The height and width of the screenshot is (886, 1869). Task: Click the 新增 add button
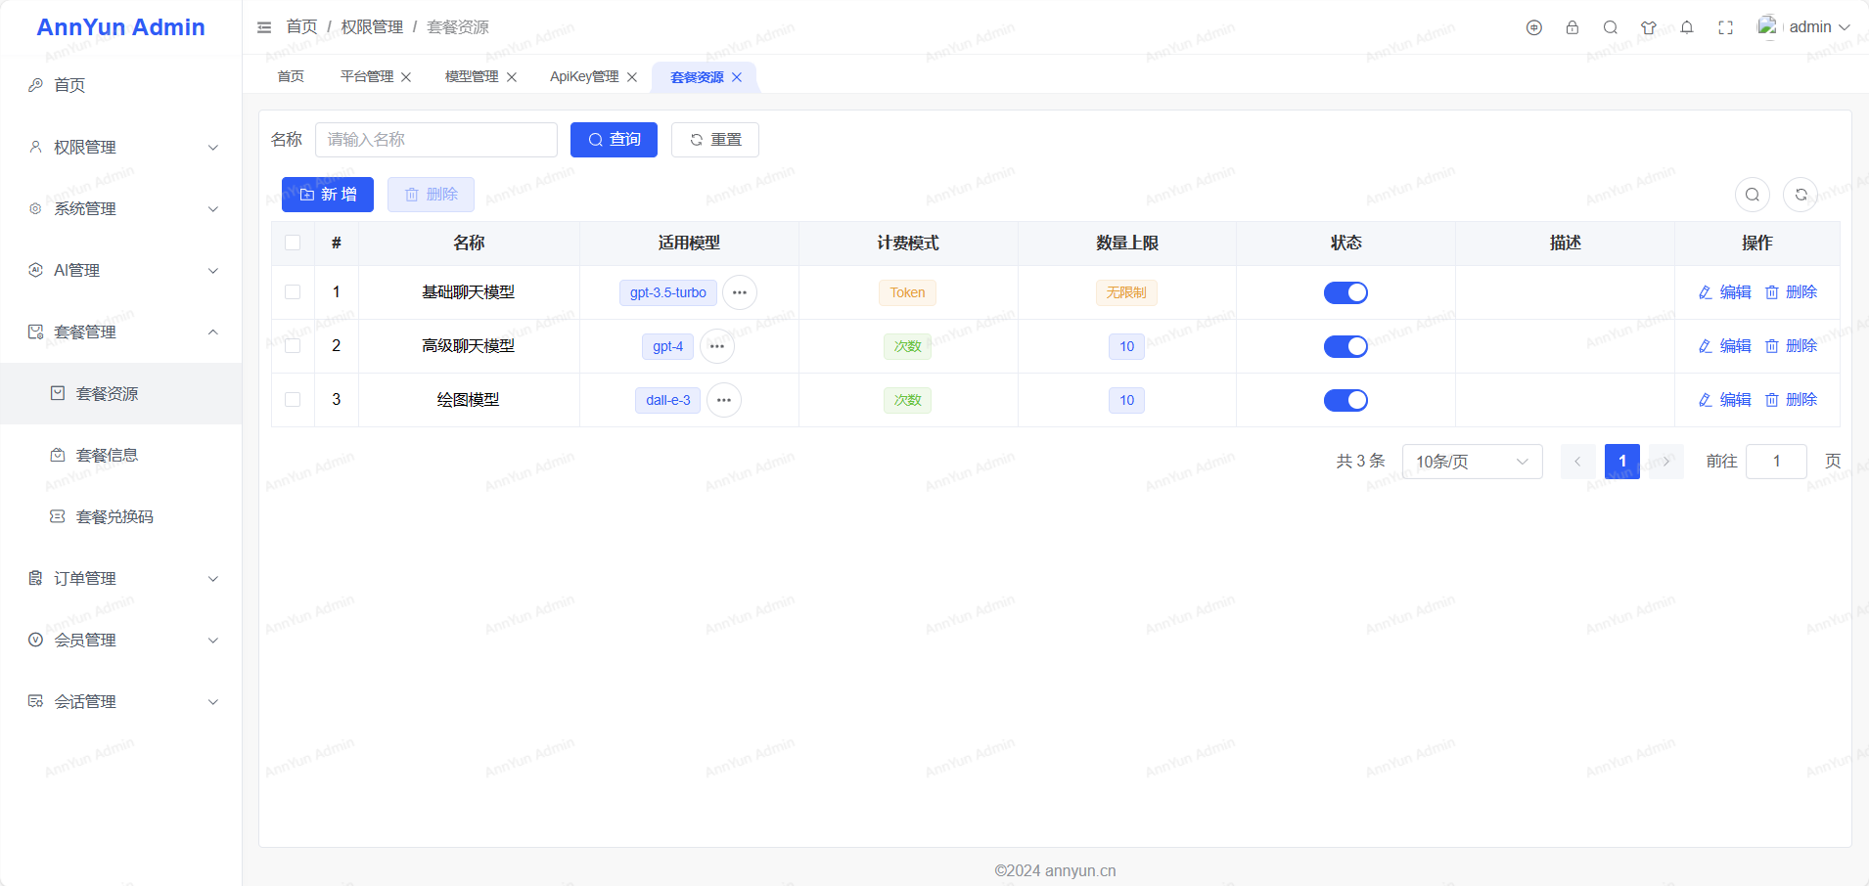pos(328,195)
